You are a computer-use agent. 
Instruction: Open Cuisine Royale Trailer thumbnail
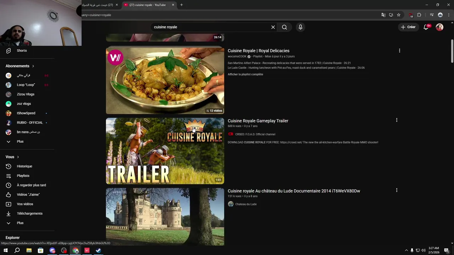pyautogui.click(x=165, y=151)
